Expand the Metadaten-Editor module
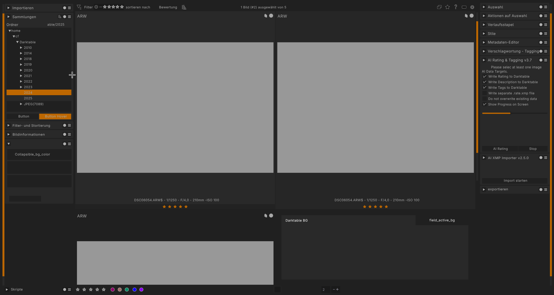The image size is (554, 295). [x=484, y=42]
